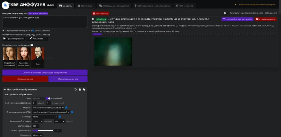Click the undo/reset icon in image settings header

75,90
